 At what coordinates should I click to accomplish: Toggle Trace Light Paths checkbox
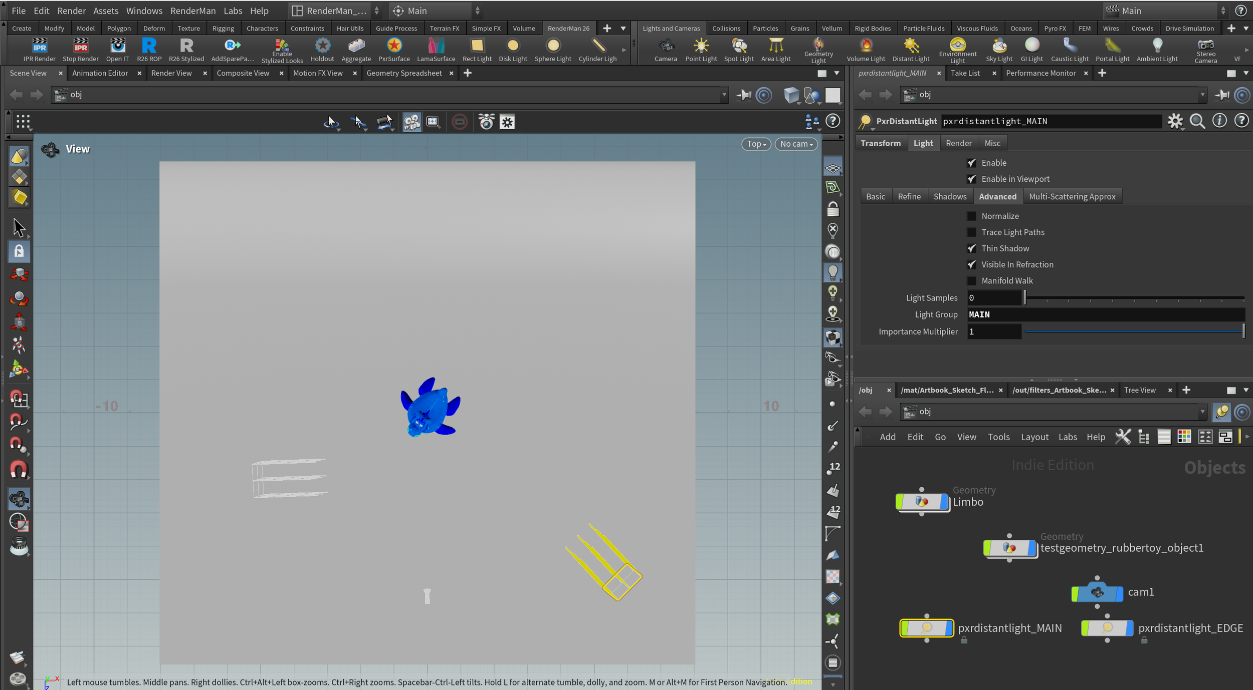click(x=971, y=232)
